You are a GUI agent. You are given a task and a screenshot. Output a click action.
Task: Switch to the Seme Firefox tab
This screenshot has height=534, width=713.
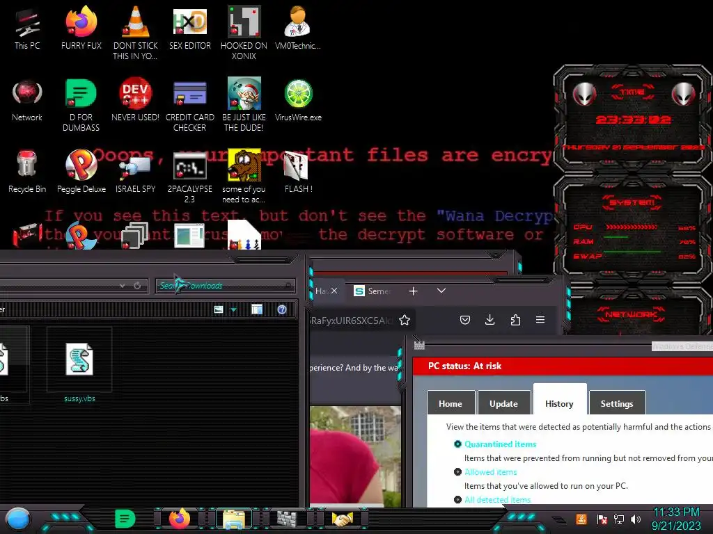point(373,291)
